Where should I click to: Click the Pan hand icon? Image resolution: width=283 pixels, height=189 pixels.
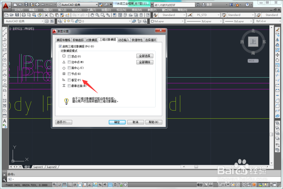tap(92, 15)
